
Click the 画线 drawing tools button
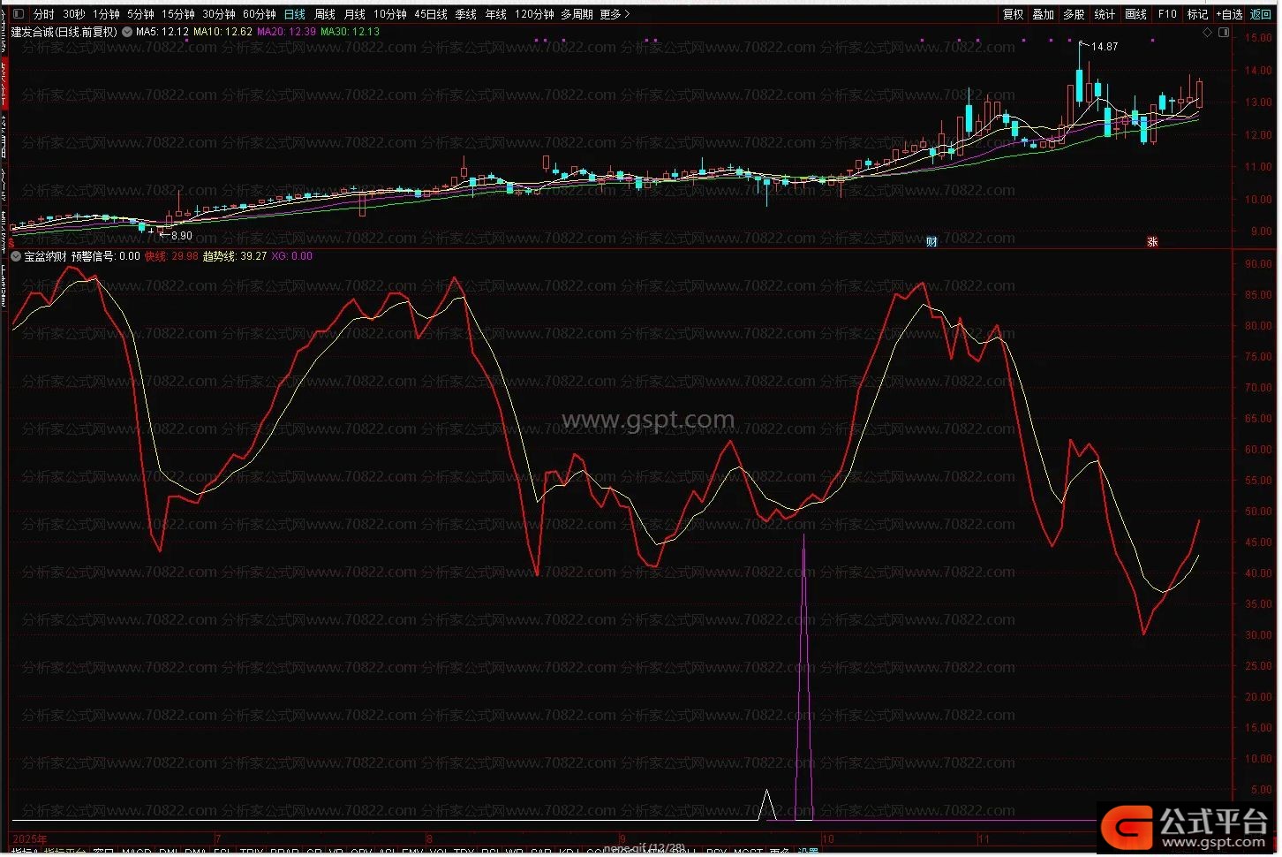pyautogui.click(x=1136, y=14)
